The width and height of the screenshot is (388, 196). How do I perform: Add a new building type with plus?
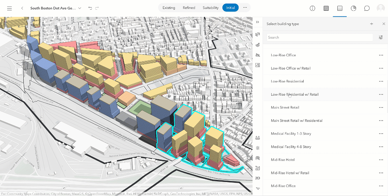(371, 24)
